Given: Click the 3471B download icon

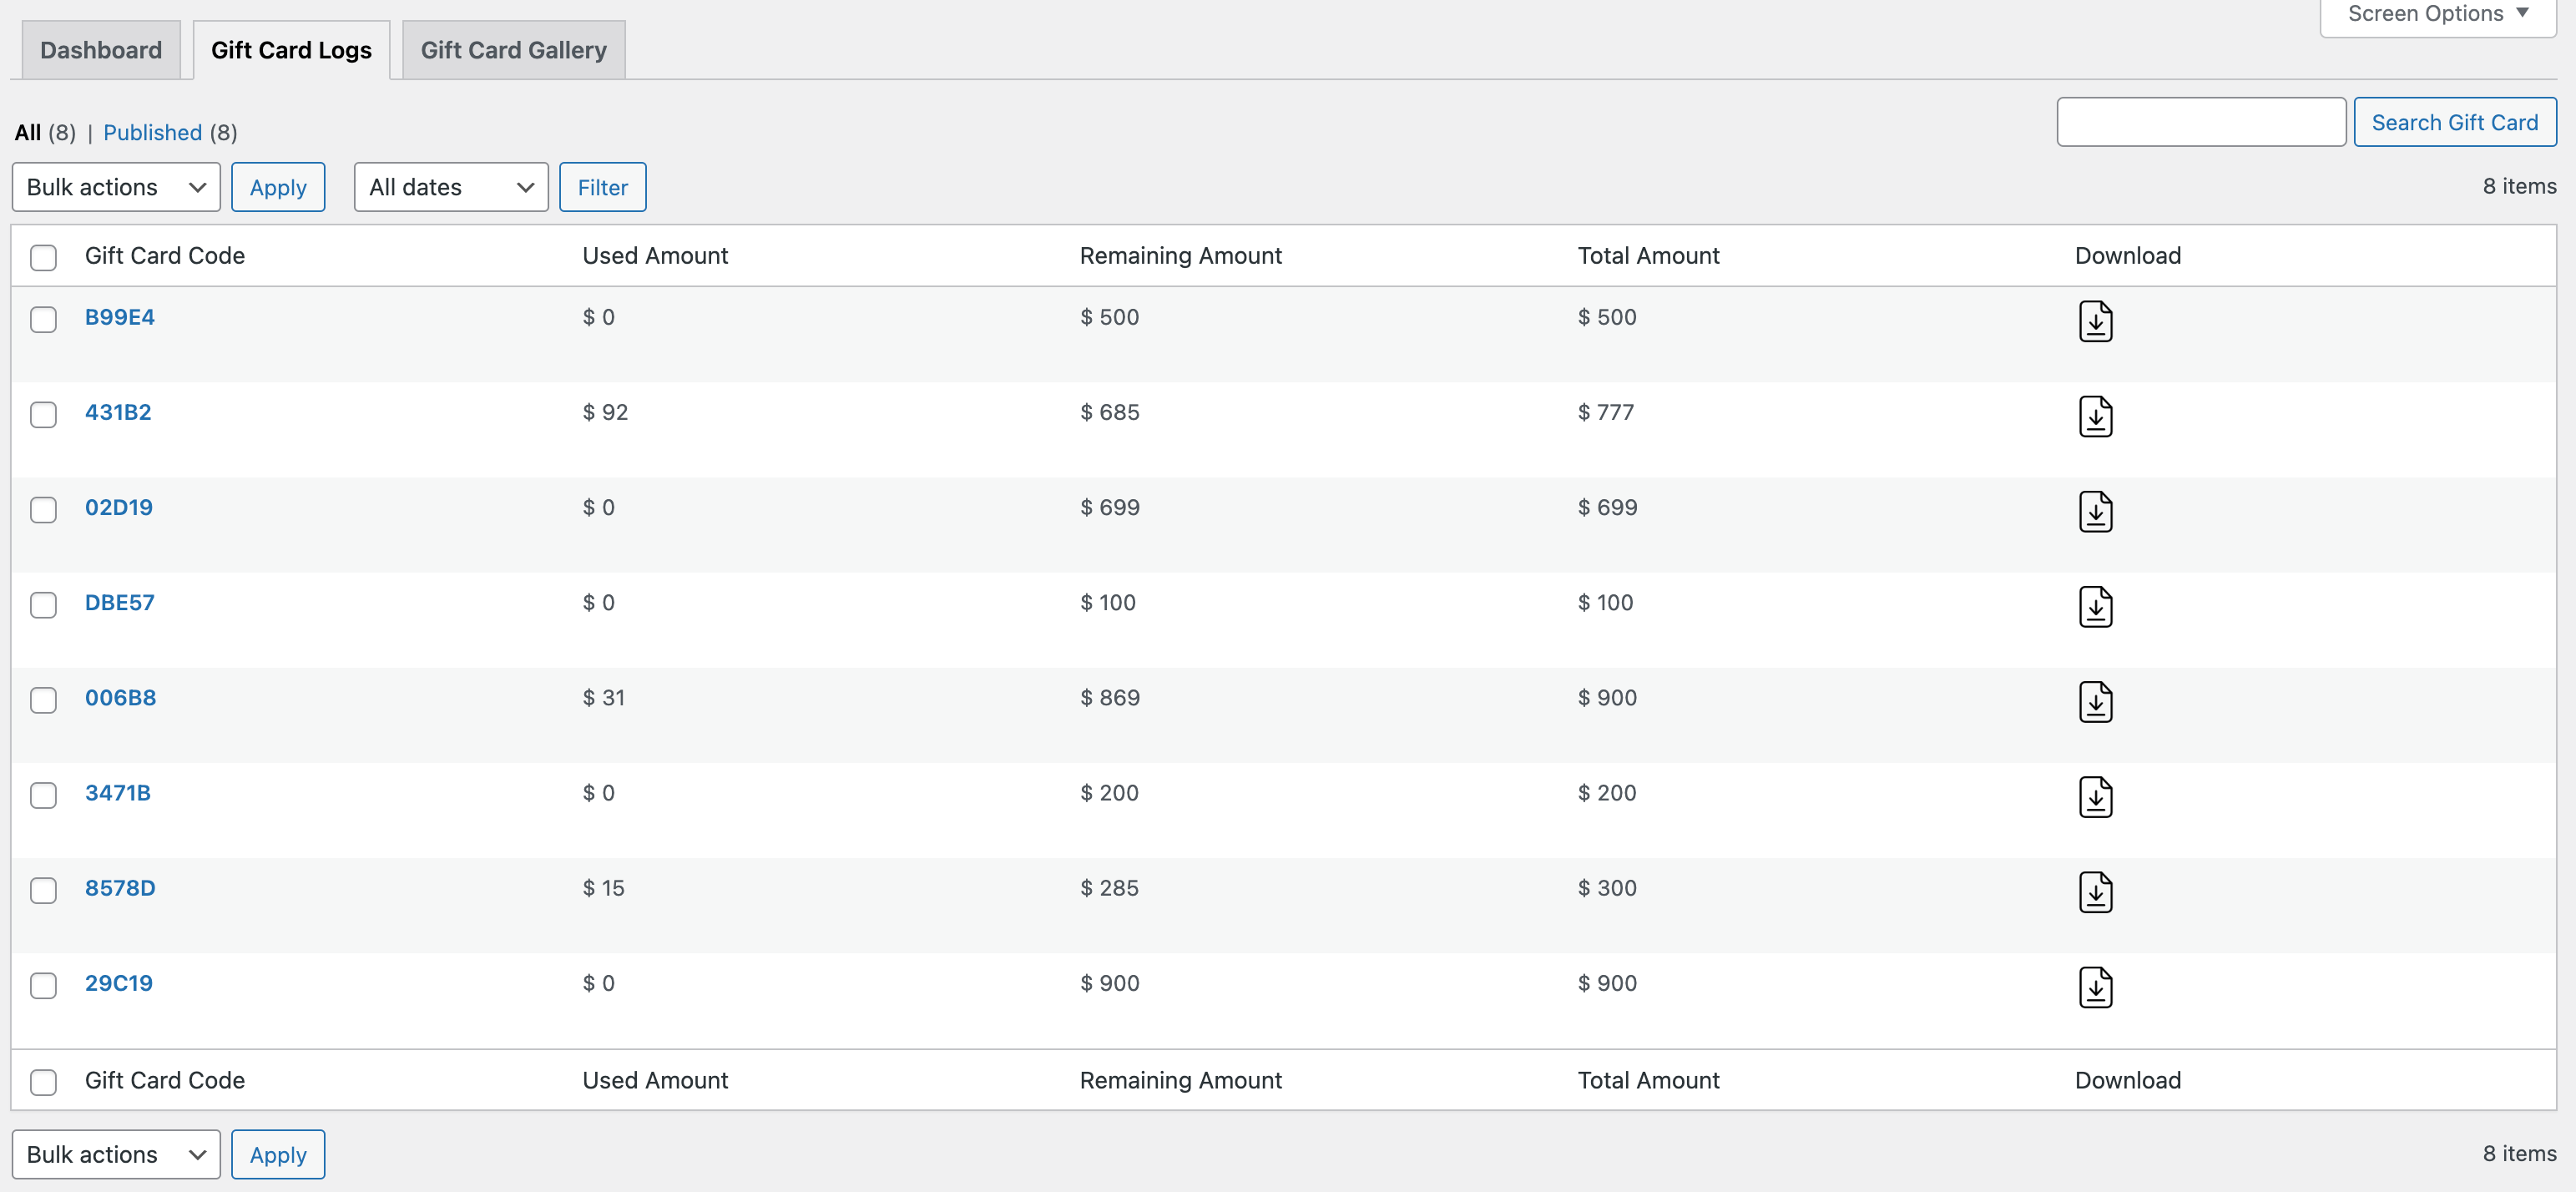Looking at the screenshot, I should click(x=2095, y=797).
